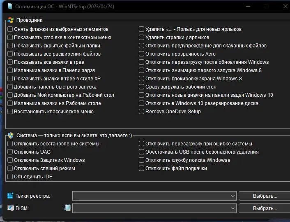Click the window title Оптимизация ОС - WinNTSetup

click(x=64, y=7)
